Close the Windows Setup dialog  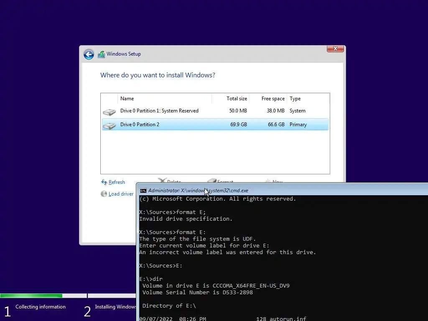point(335,48)
